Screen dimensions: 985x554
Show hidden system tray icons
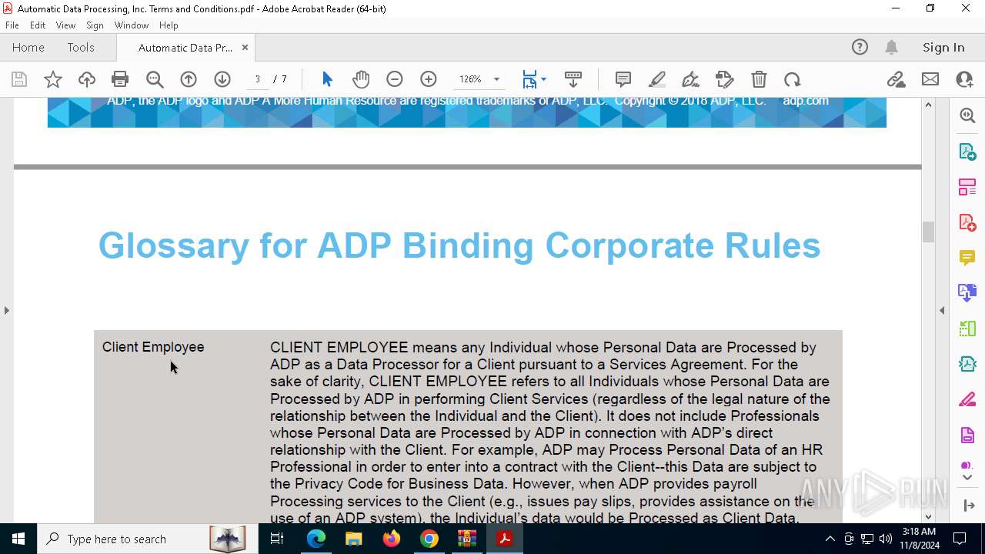830,539
